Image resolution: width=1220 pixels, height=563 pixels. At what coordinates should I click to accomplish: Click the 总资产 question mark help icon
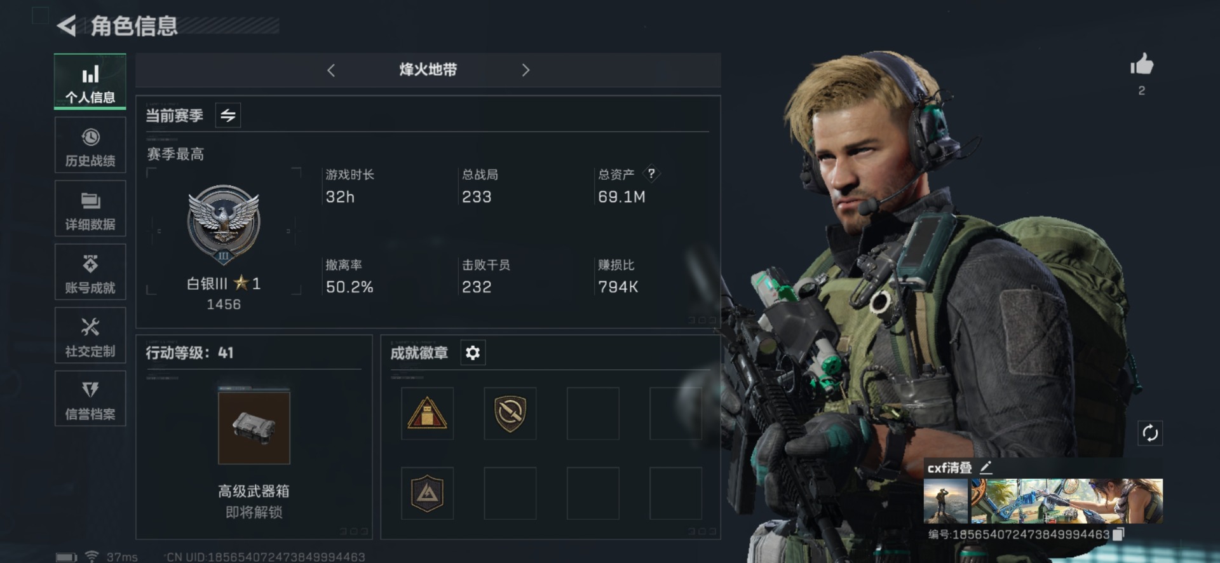coord(651,173)
